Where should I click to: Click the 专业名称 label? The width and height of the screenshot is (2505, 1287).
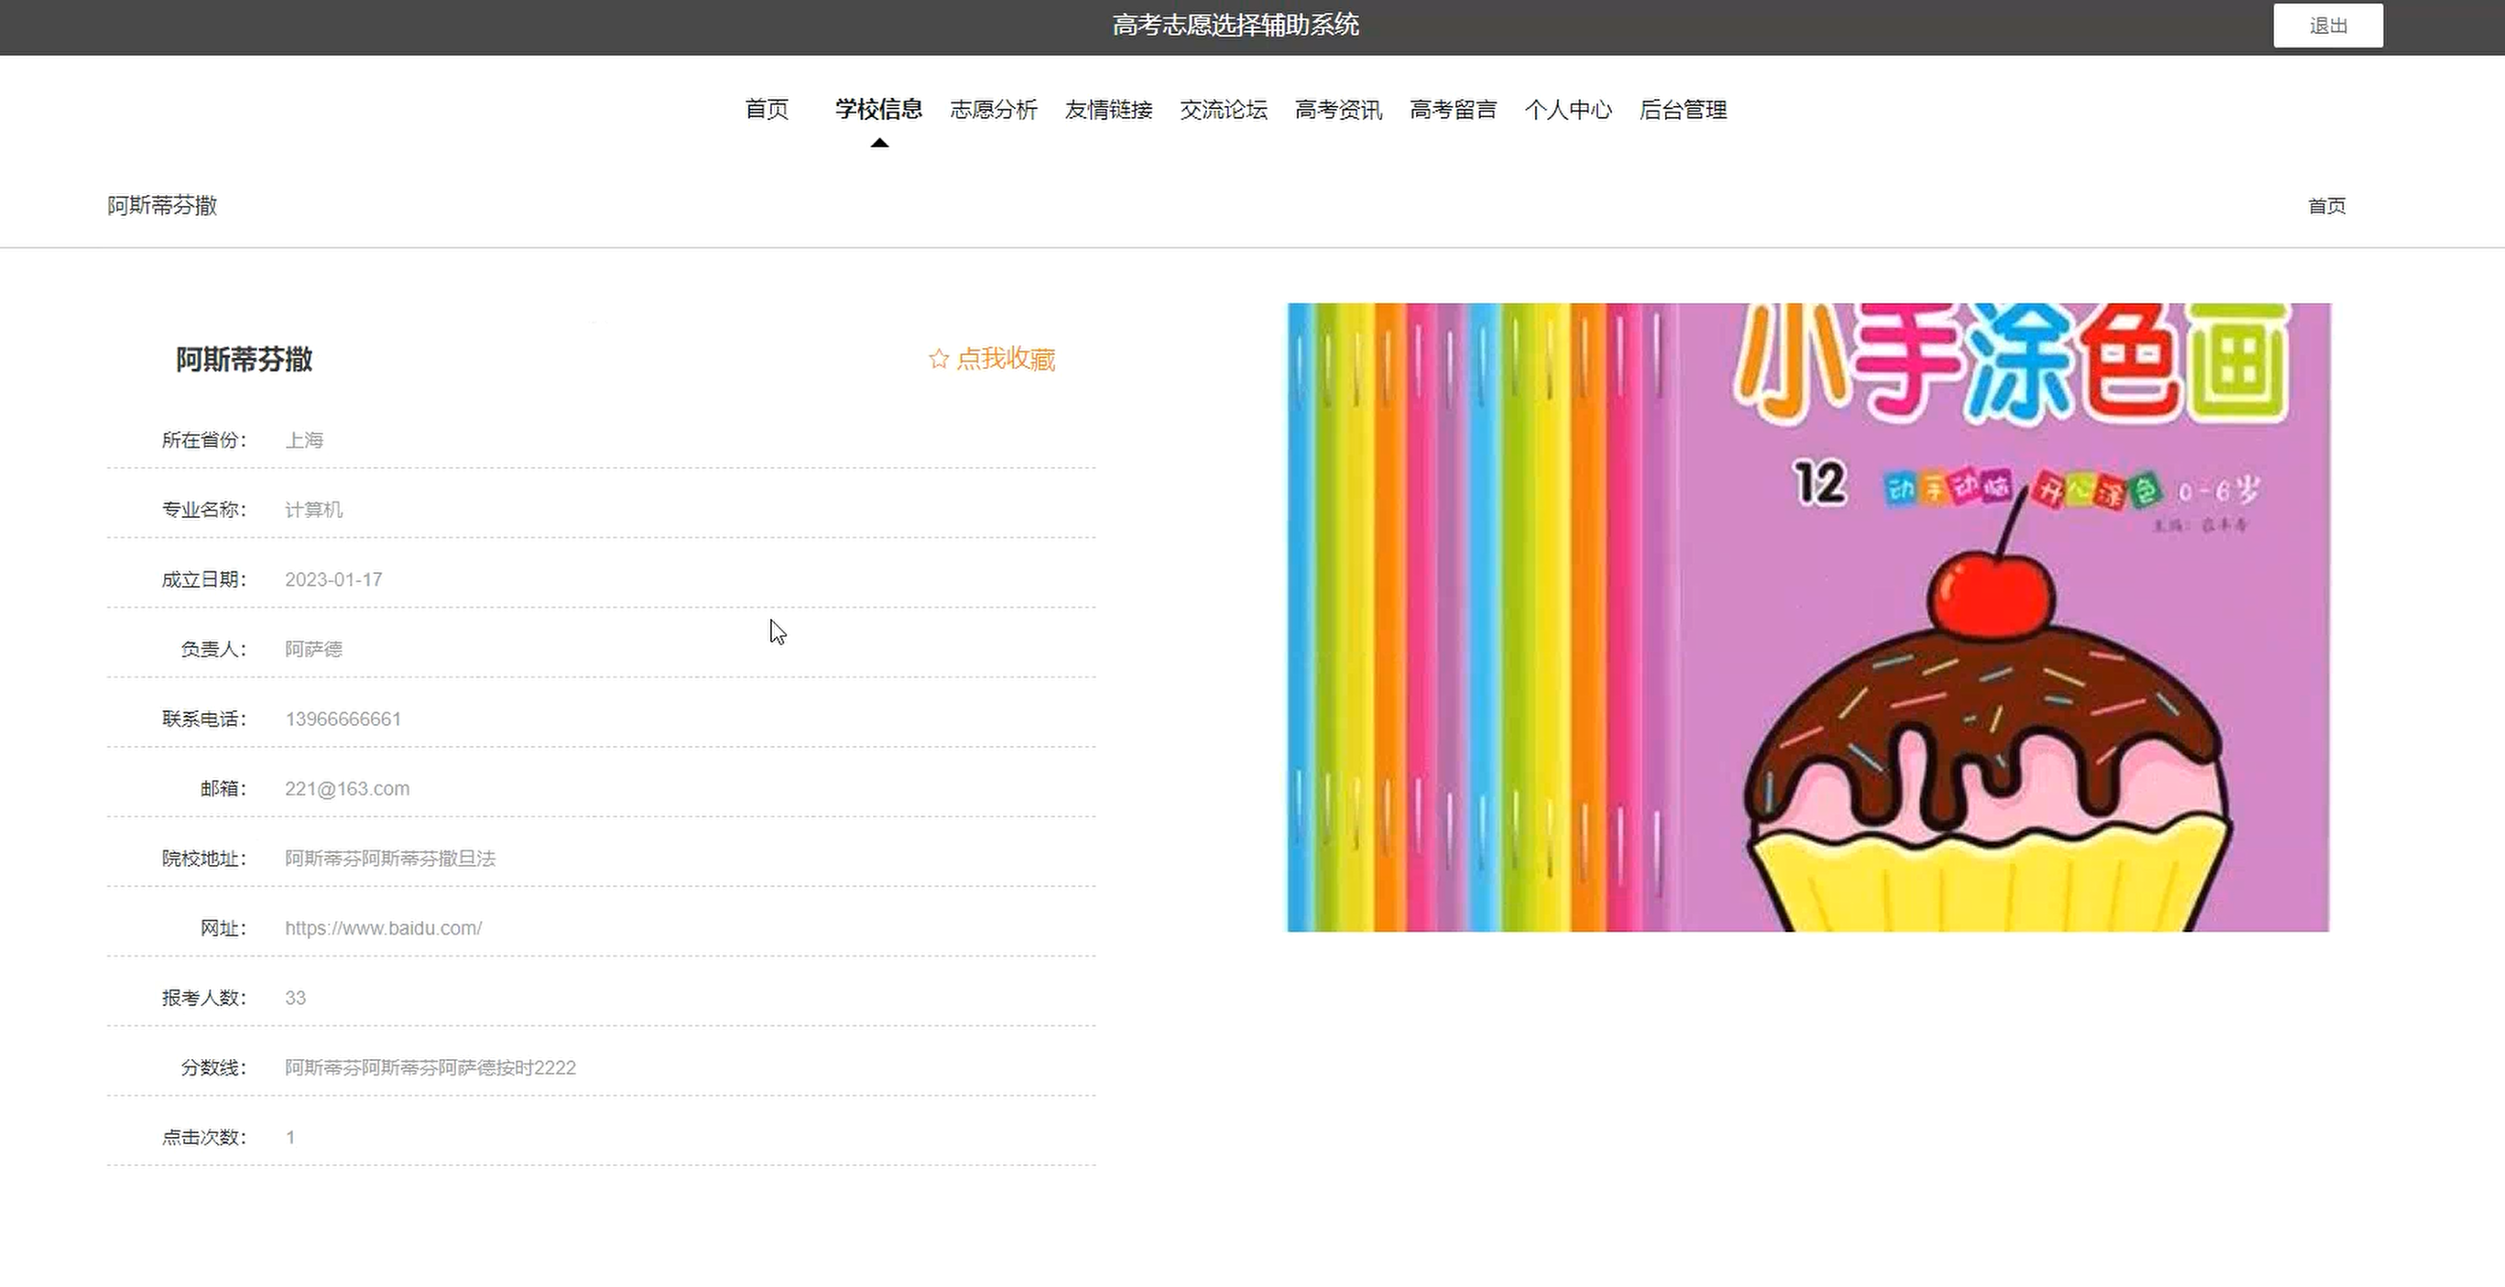[x=203, y=509]
